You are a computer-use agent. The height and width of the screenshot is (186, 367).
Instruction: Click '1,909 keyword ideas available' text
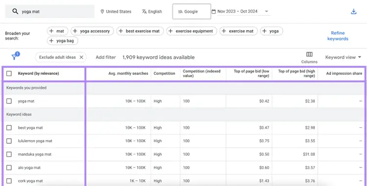[x=159, y=57]
